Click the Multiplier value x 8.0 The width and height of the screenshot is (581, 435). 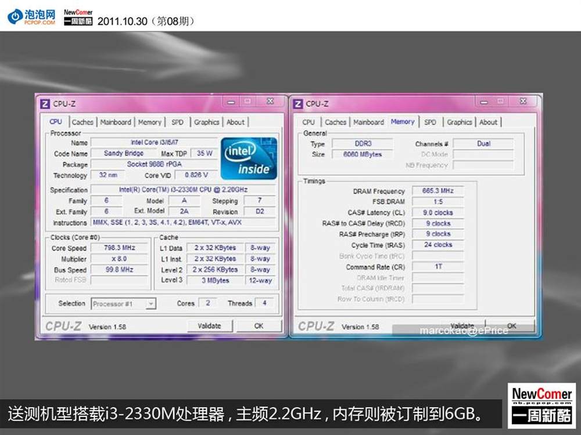pyautogui.click(x=119, y=259)
